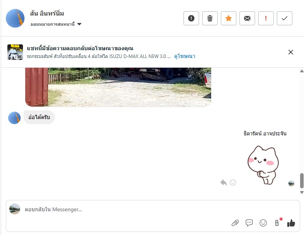Click the attach file paperclip icon
304x235 pixels.
(235, 223)
